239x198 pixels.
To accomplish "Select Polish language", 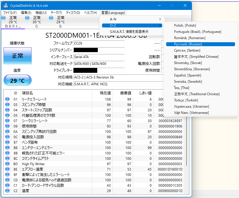I will click(200, 25).
